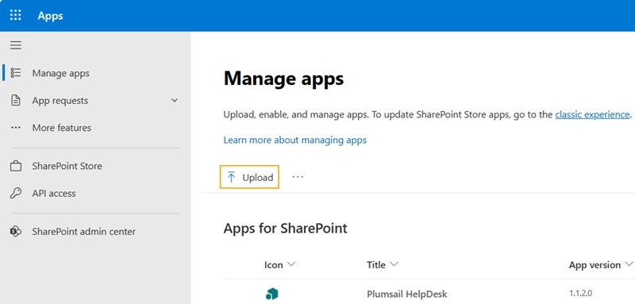Screen dimensions: 635x304
Task: Open the App version column dropdown
Action: click(x=629, y=264)
